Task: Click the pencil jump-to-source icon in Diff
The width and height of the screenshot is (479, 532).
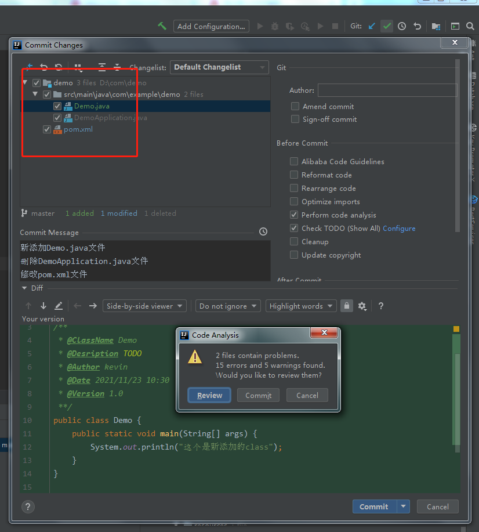Action: tap(59, 306)
